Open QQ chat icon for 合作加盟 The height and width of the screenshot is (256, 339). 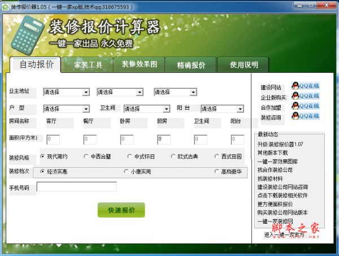point(305,106)
